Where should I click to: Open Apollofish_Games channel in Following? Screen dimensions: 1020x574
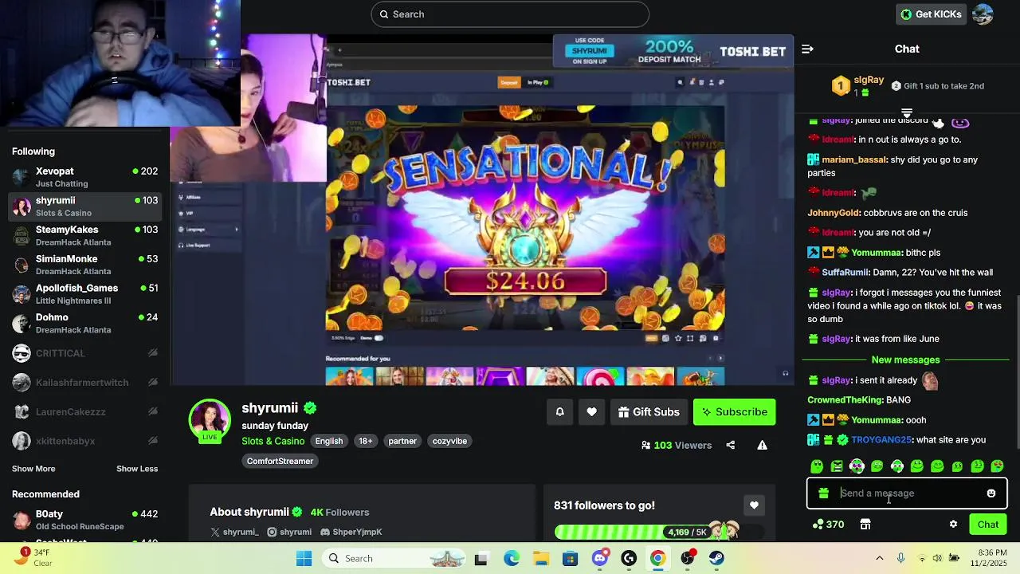tap(84, 294)
